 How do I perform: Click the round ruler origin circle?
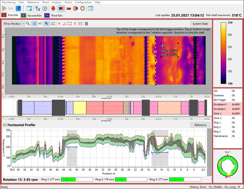pos(4,95)
